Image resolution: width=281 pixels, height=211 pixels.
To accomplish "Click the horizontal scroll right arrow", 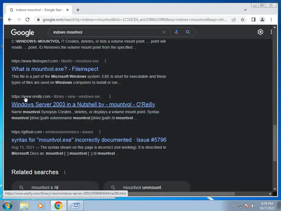I will tap(270, 194).
